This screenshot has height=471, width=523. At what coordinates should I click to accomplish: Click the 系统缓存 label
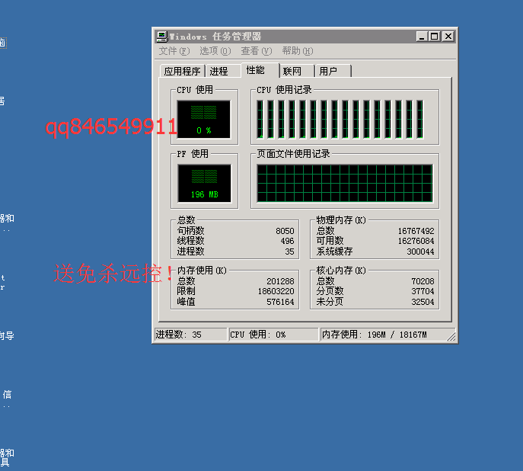[x=334, y=252]
